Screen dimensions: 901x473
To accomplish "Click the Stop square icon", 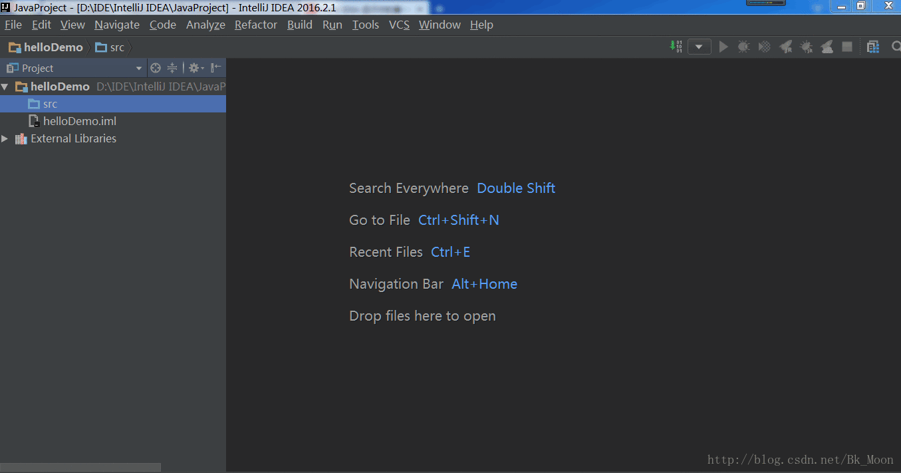I will pos(847,47).
